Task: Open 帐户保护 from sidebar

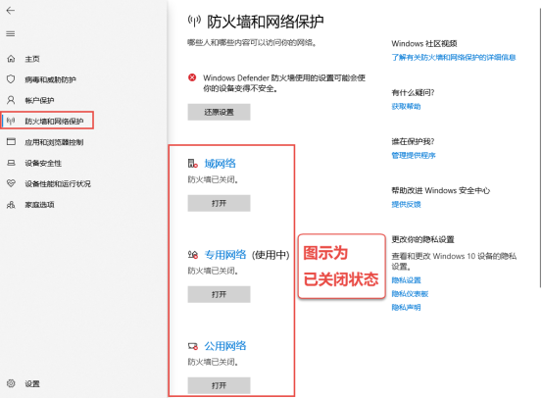Action: tap(39, 101)
